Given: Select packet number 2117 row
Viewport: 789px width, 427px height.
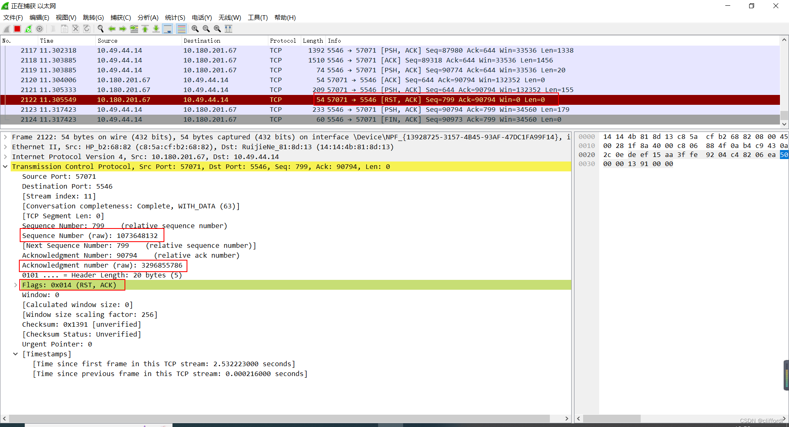Looking at the screenshot, I should (x=390, y=50).
